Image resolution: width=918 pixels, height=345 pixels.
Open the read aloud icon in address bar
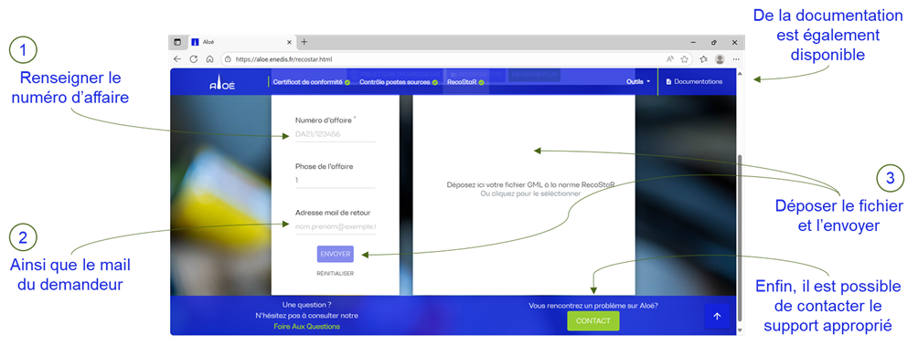tap(670, 59)
